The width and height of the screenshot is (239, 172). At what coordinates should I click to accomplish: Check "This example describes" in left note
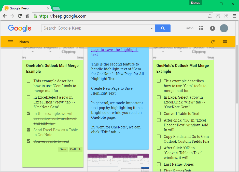click(x=29, y=81)
